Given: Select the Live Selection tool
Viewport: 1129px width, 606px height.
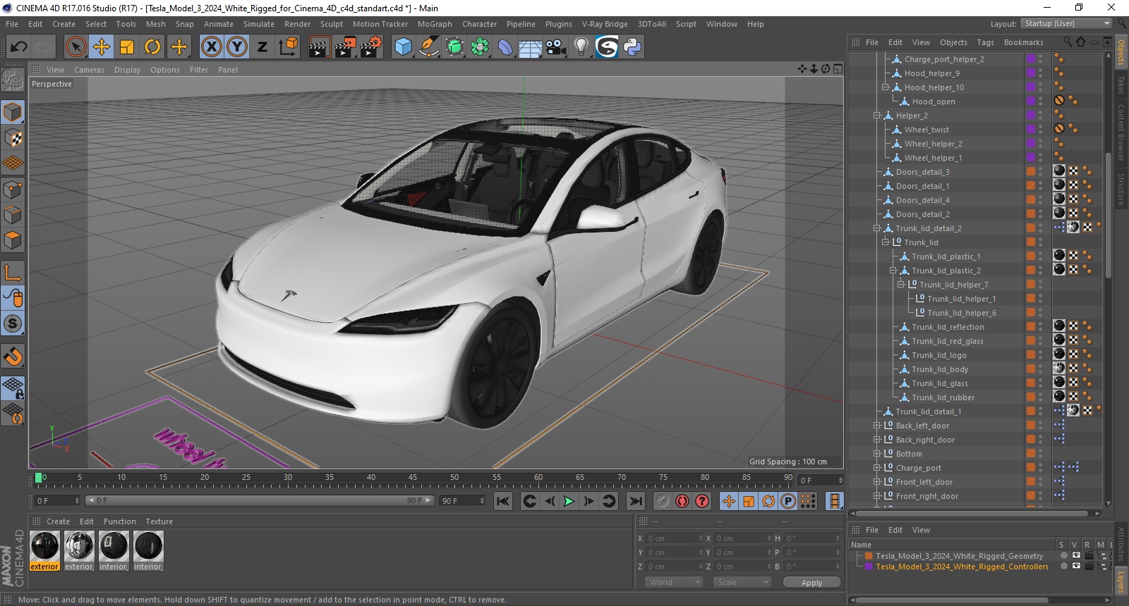Looking at the screenshot, I should (76, 47).
